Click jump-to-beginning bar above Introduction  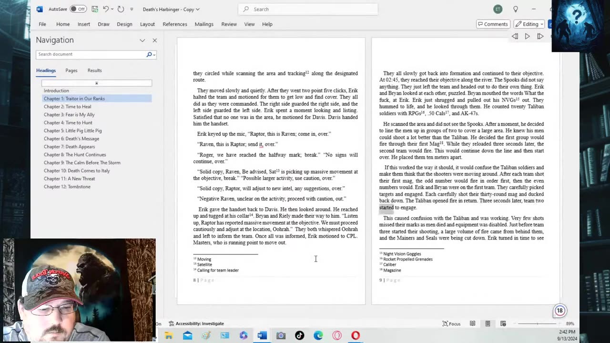coord(96,83)
